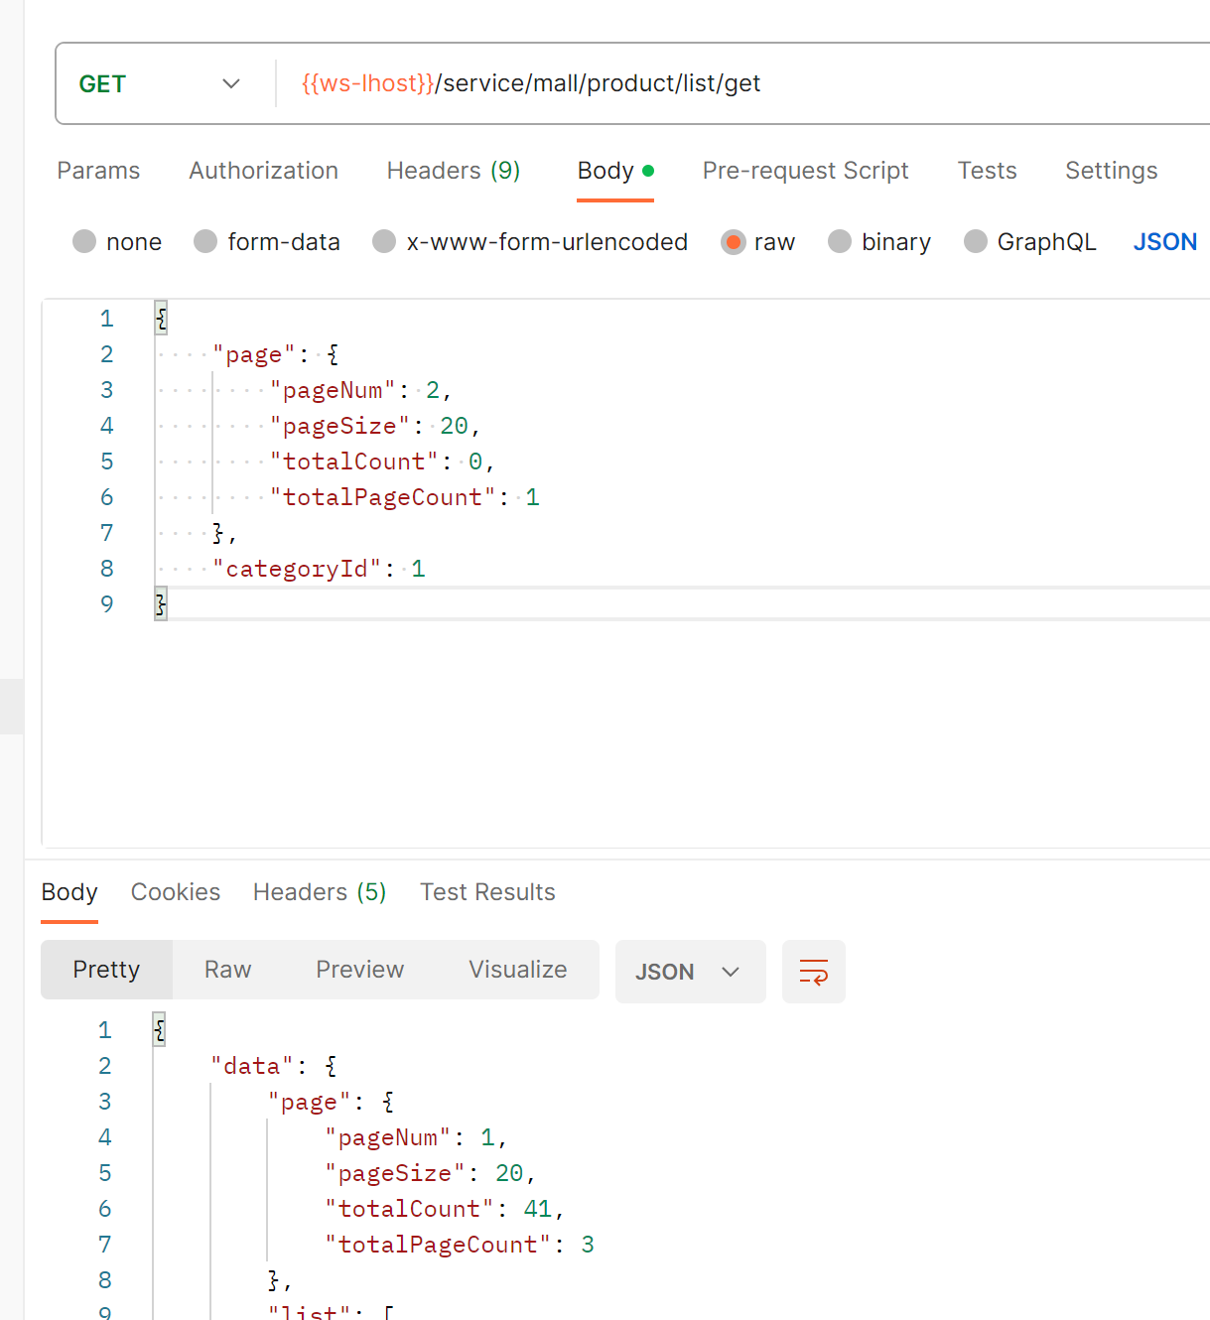Select the form-data radio button
This screenshot has height=1320, width=1210.
coord(205,242)
